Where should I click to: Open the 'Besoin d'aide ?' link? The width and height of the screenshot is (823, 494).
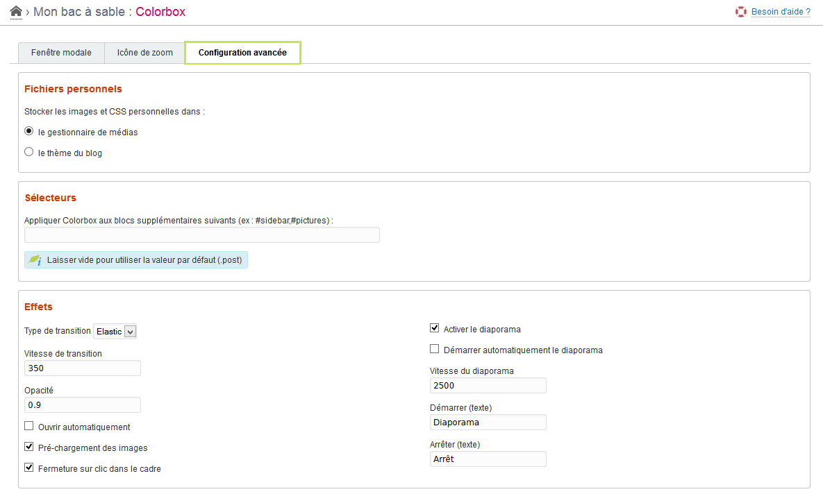(x=781, y=12)
